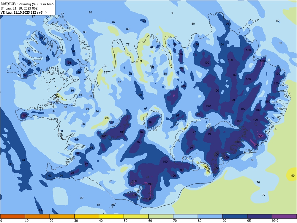Click the legend tick label "95"

(249, 221)
